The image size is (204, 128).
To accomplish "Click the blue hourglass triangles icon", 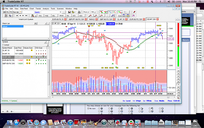I will 110,12.
